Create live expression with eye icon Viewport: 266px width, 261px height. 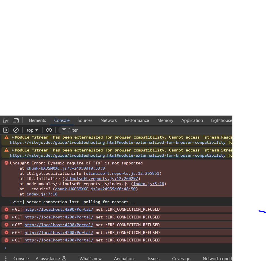(x=49, y=130)
